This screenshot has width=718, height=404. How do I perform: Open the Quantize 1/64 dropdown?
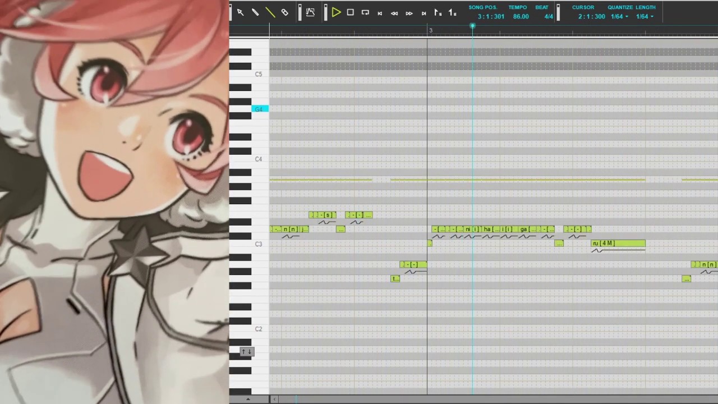(x=619, y=17)
